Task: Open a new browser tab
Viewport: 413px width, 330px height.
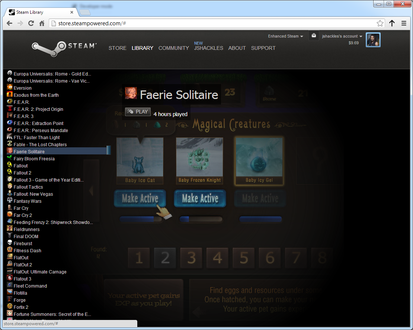Action: (x=85, y=12)
